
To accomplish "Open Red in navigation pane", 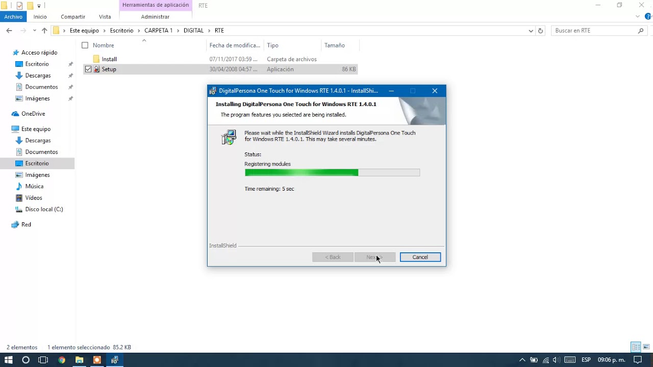I will (26, 225).
